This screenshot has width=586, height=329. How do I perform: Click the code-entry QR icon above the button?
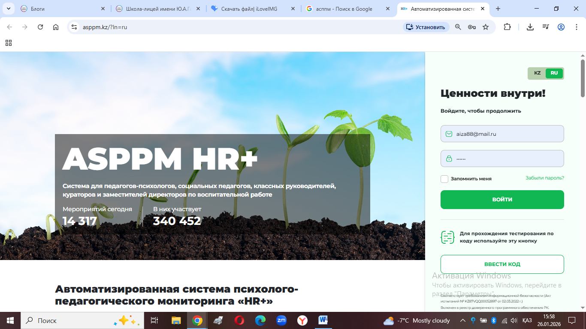[x=447, y=236]
